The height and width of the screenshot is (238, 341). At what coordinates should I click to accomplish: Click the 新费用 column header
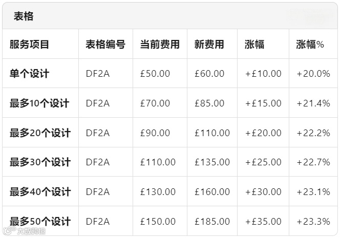[x=209, y=45]
